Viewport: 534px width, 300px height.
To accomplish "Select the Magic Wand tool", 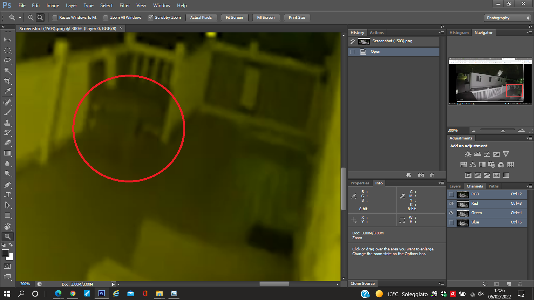I will pyautogui.click(x=7, y=71).
